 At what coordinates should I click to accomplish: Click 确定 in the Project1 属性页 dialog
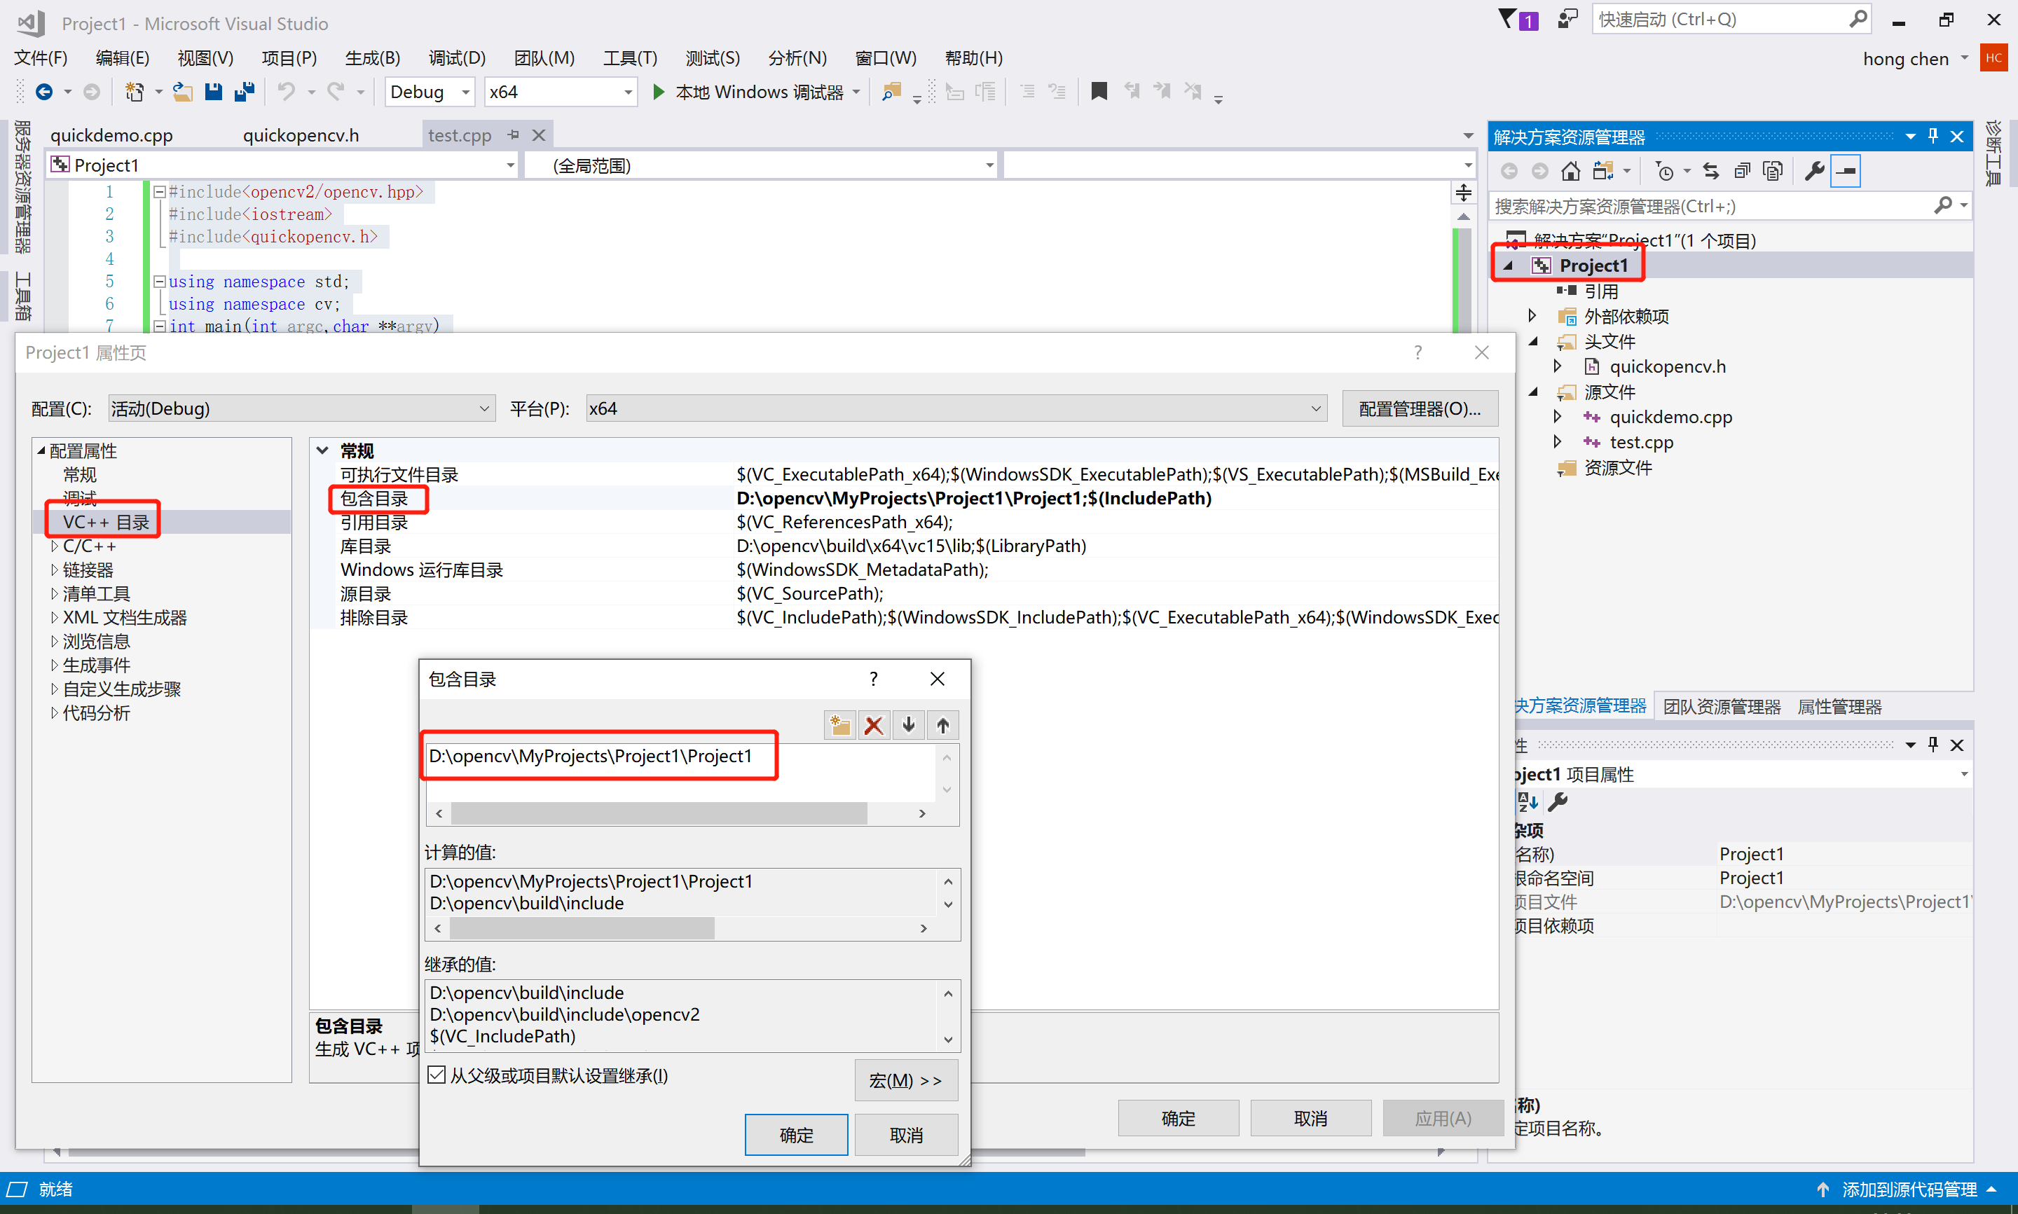coord(1178,1117)
